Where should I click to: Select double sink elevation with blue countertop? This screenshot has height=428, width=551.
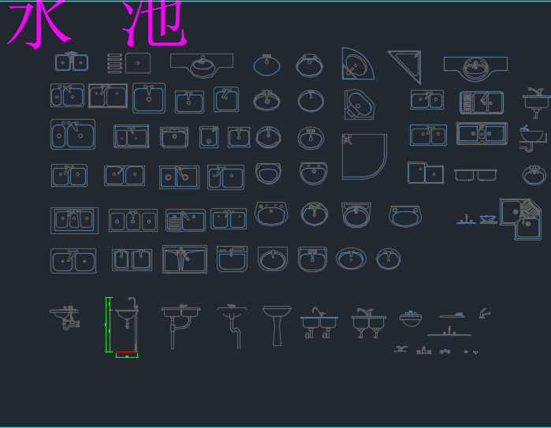point(319,322)
